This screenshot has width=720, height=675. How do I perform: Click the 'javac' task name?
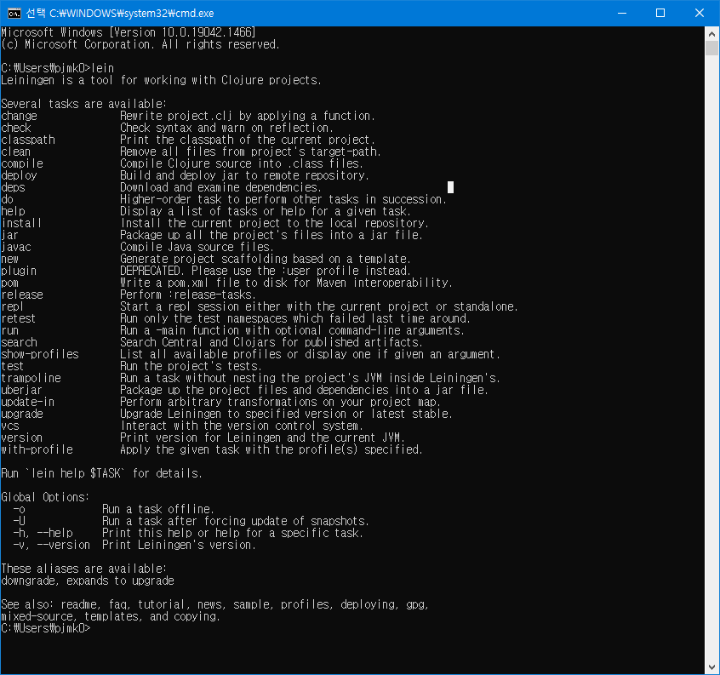pyautogui.click(x=16, y=247)
